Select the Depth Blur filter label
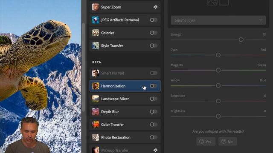The width and height of the screenshot is (273, 153). tap(110, 111)
